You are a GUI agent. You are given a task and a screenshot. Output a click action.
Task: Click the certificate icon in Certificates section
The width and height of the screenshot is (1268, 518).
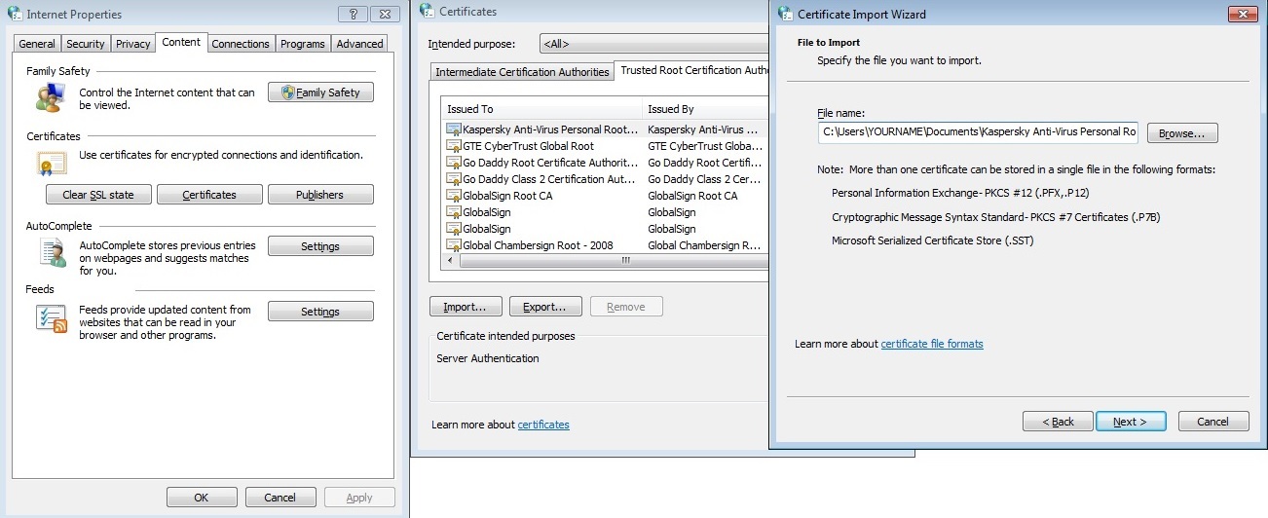(51, 162)
